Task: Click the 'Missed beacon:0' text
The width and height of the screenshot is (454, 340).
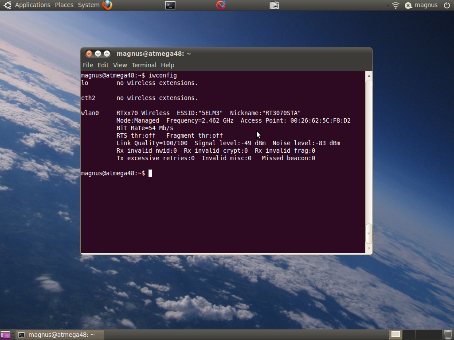Action: 288,158
